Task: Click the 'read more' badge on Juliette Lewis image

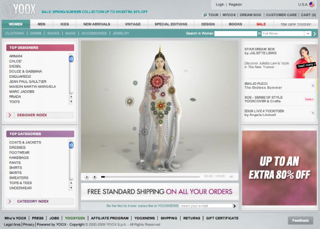Action: (x=306, y=65)
